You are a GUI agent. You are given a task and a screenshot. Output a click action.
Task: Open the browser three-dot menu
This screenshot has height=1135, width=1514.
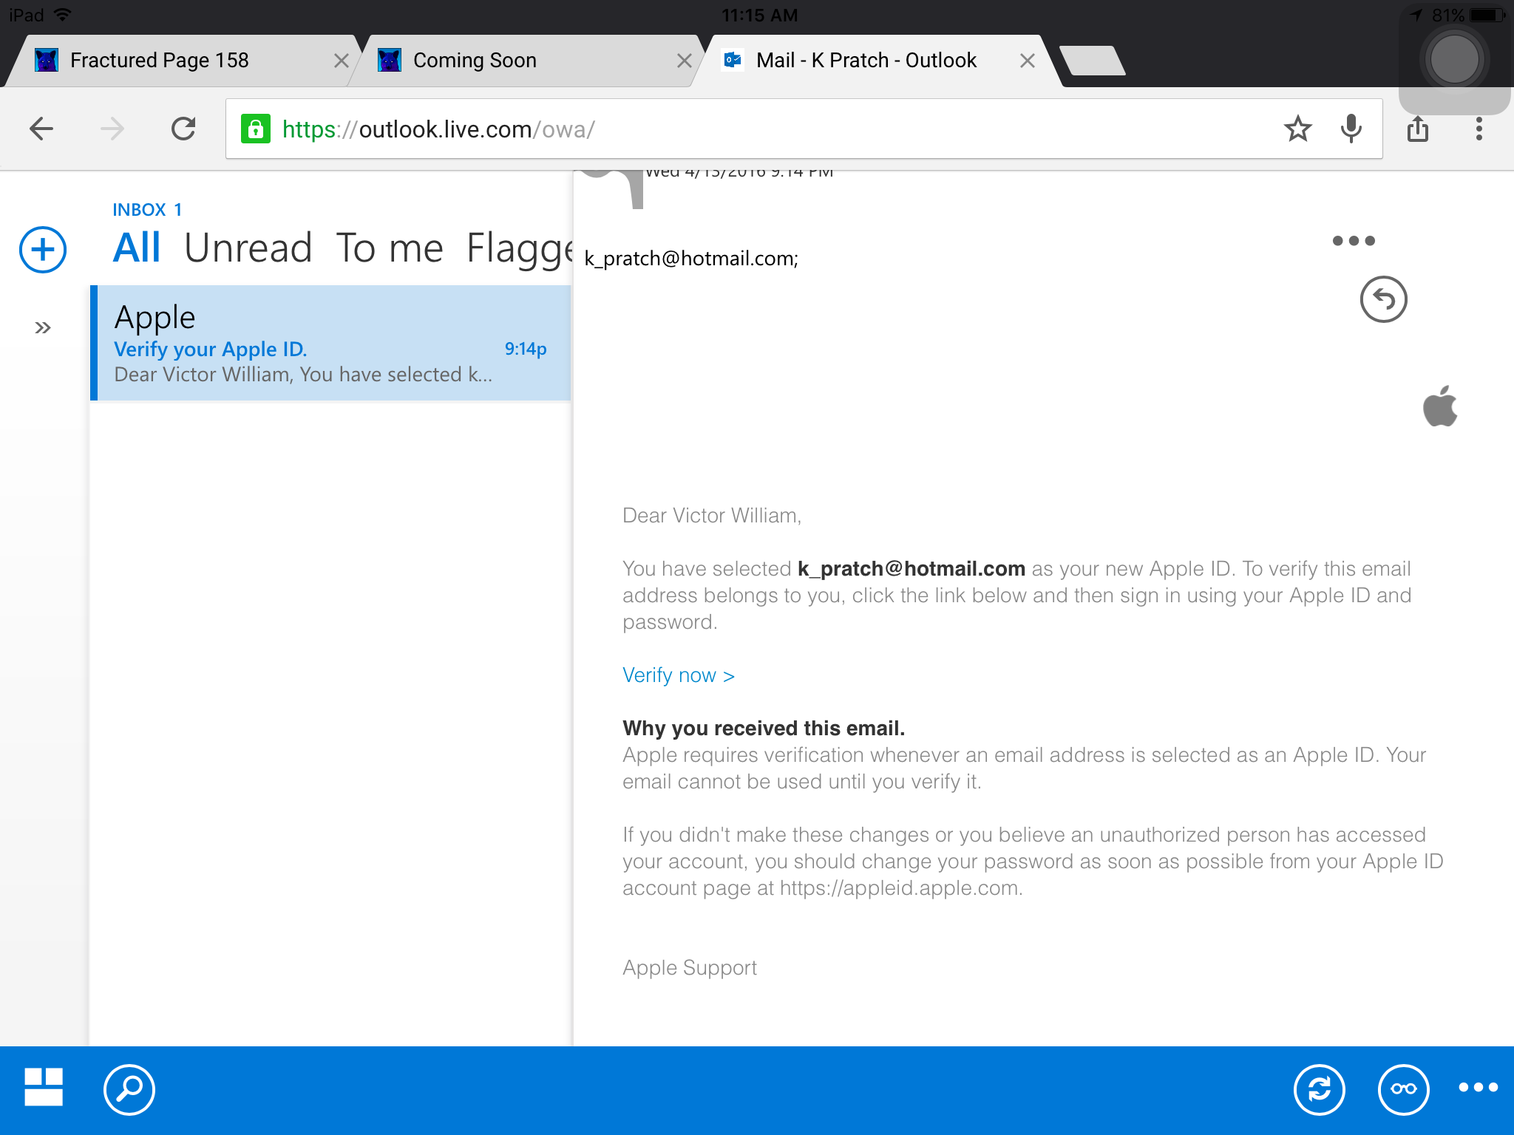click(1479, 129)
